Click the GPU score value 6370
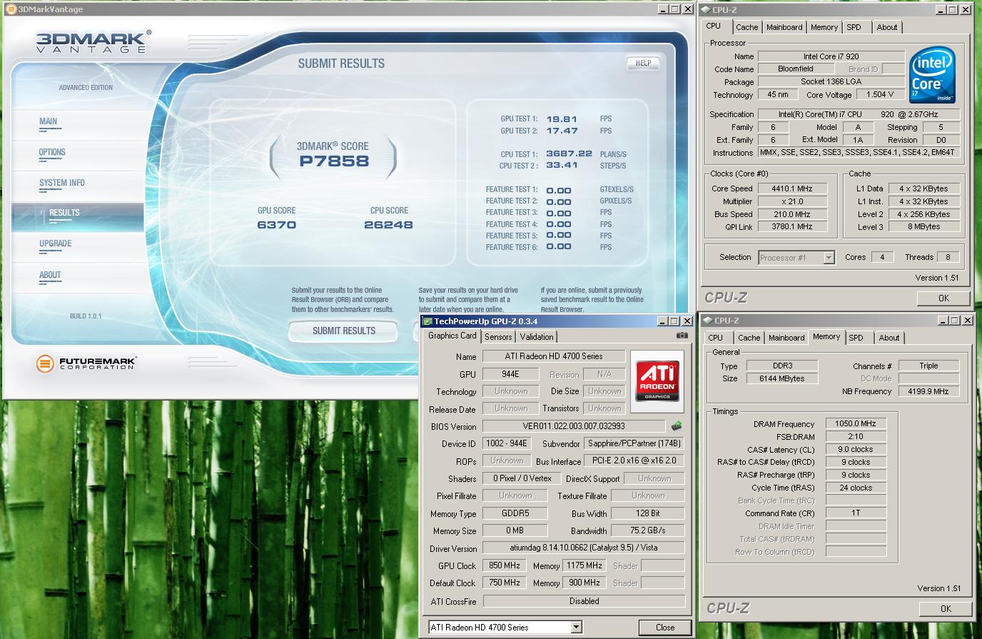 pyautogui.click(x=277, y=225)
